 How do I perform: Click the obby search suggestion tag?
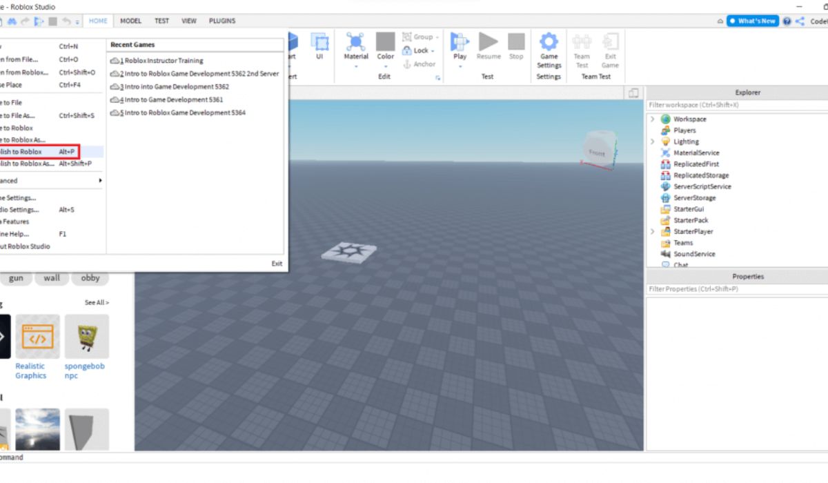pos(90,278)
